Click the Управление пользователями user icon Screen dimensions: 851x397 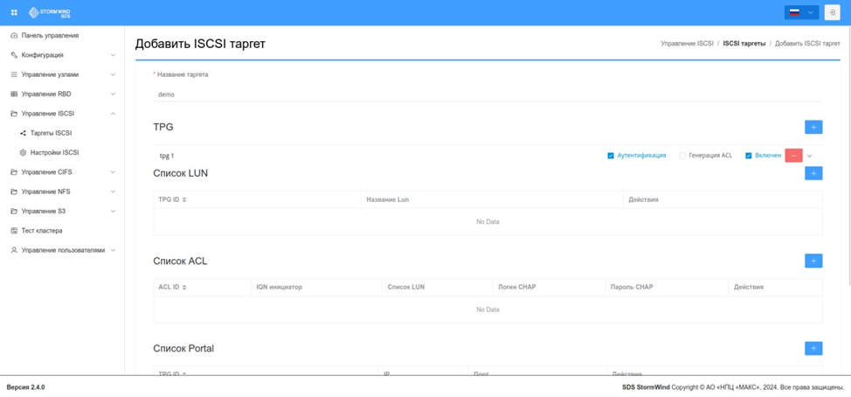coord(14,250)
